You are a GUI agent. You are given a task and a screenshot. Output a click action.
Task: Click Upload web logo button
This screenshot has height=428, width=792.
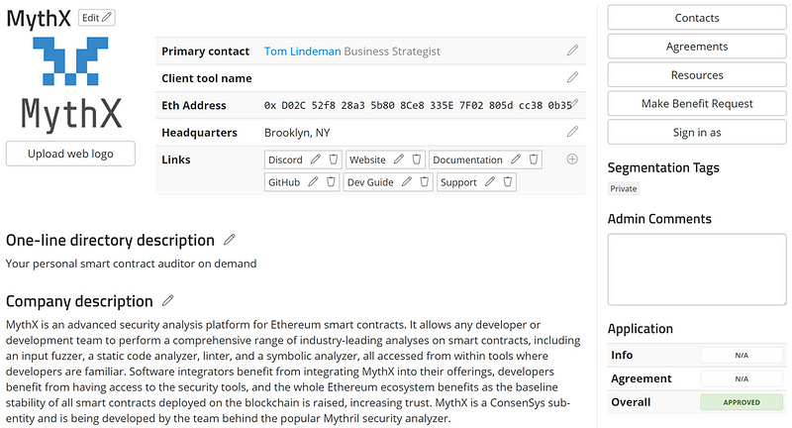coord(70,154)
